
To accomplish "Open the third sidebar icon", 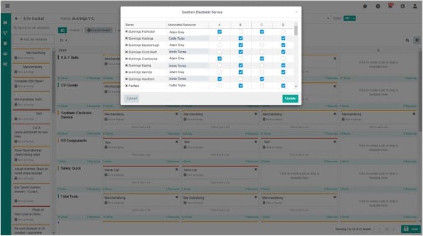I will 5,43.
